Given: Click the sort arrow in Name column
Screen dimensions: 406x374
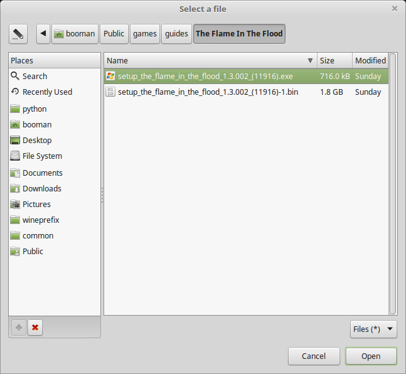Looking at the screenshot, I should click(310, 61).
